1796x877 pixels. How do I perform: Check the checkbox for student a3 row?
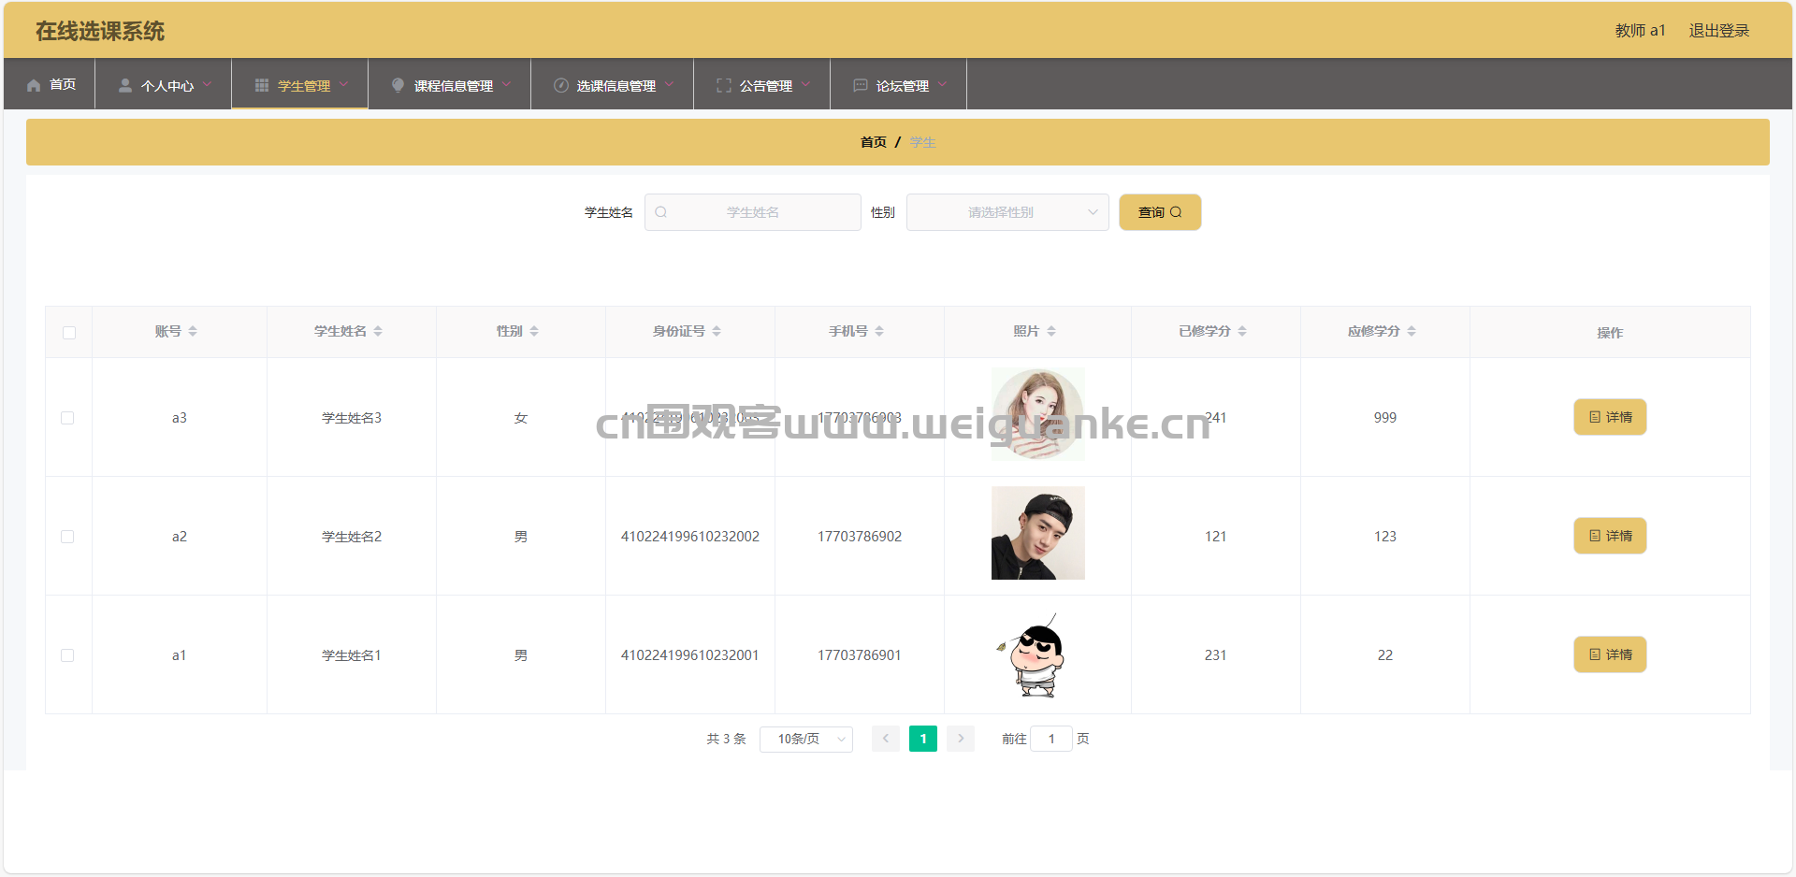(67, 418)
